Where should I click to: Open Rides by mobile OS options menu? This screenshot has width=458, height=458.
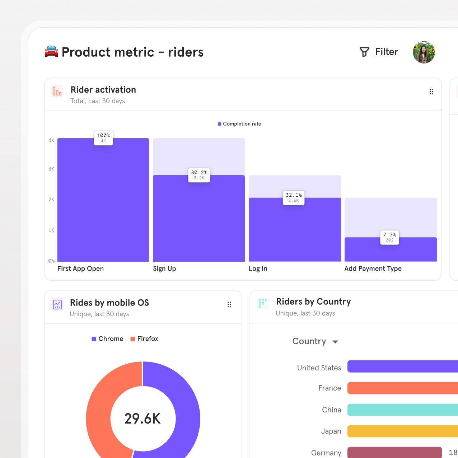[229, 305]
